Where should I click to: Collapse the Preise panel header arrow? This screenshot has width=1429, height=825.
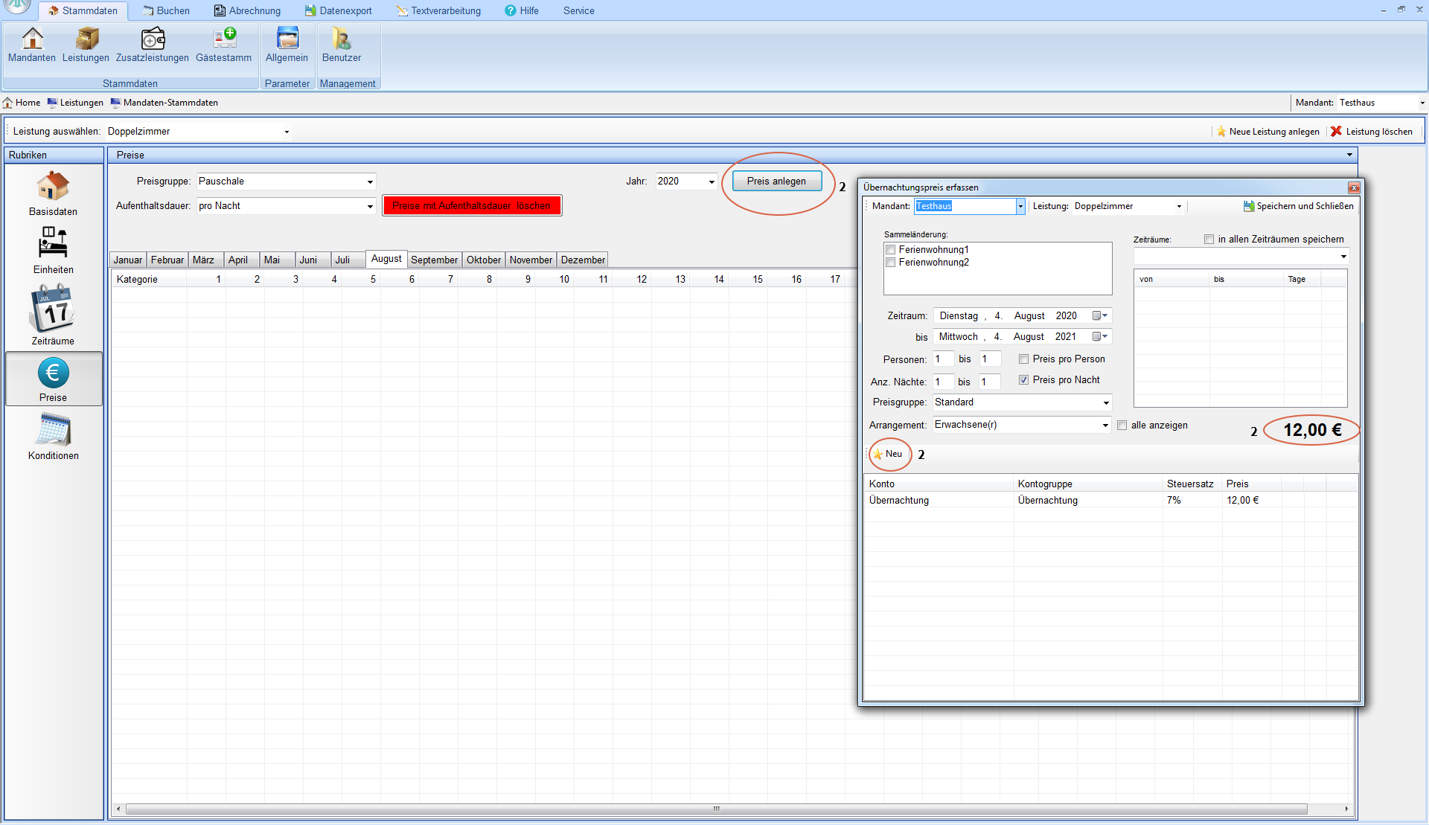click(x=1349, y=155)
